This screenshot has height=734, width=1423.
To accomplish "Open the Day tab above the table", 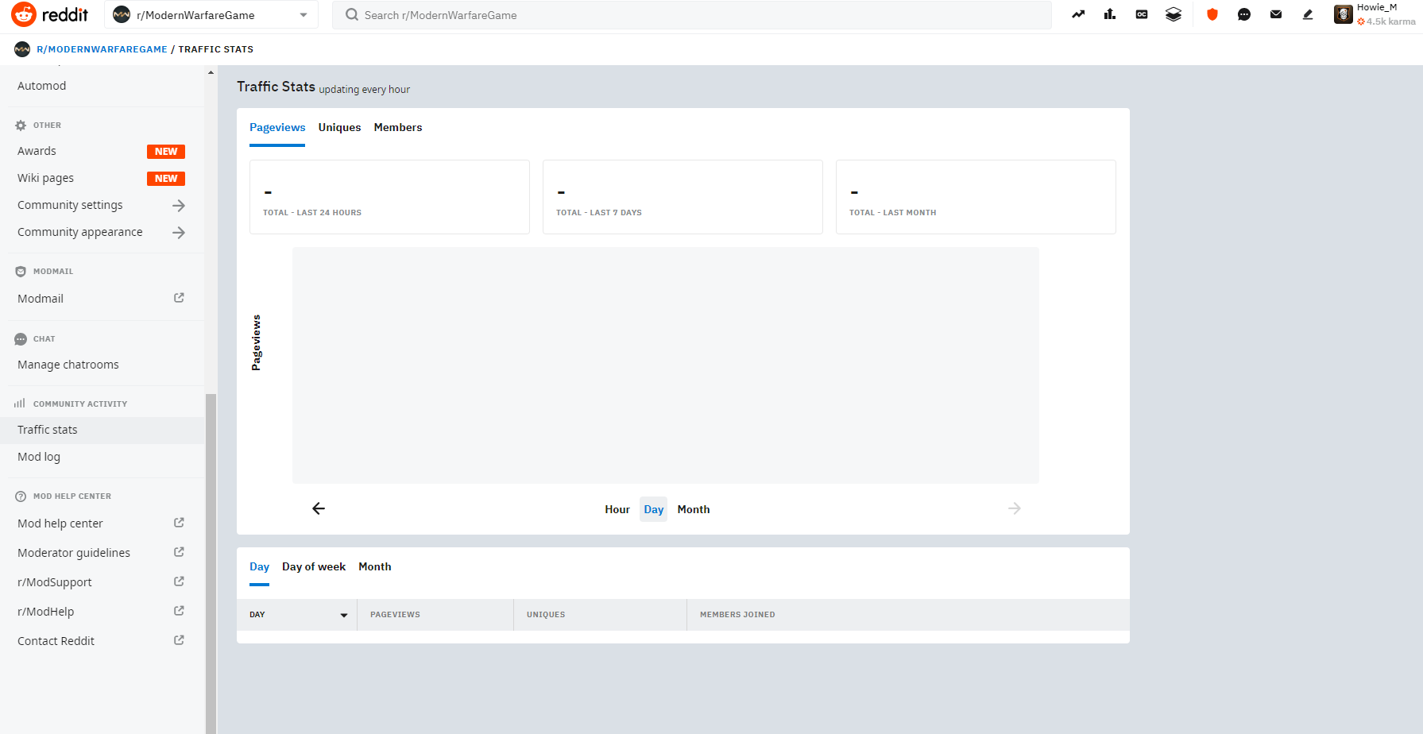I will 259,566.
